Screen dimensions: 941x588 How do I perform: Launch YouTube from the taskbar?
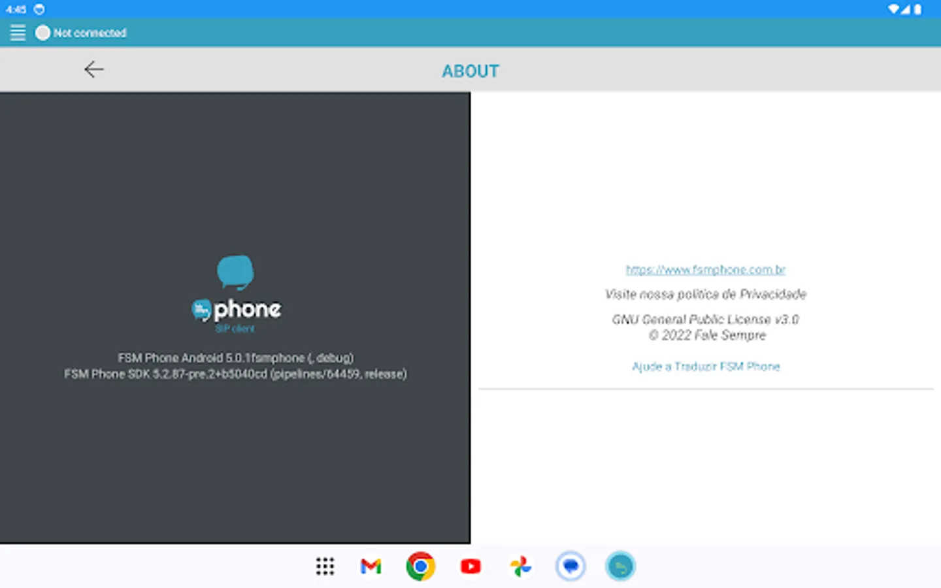point(470,566)
